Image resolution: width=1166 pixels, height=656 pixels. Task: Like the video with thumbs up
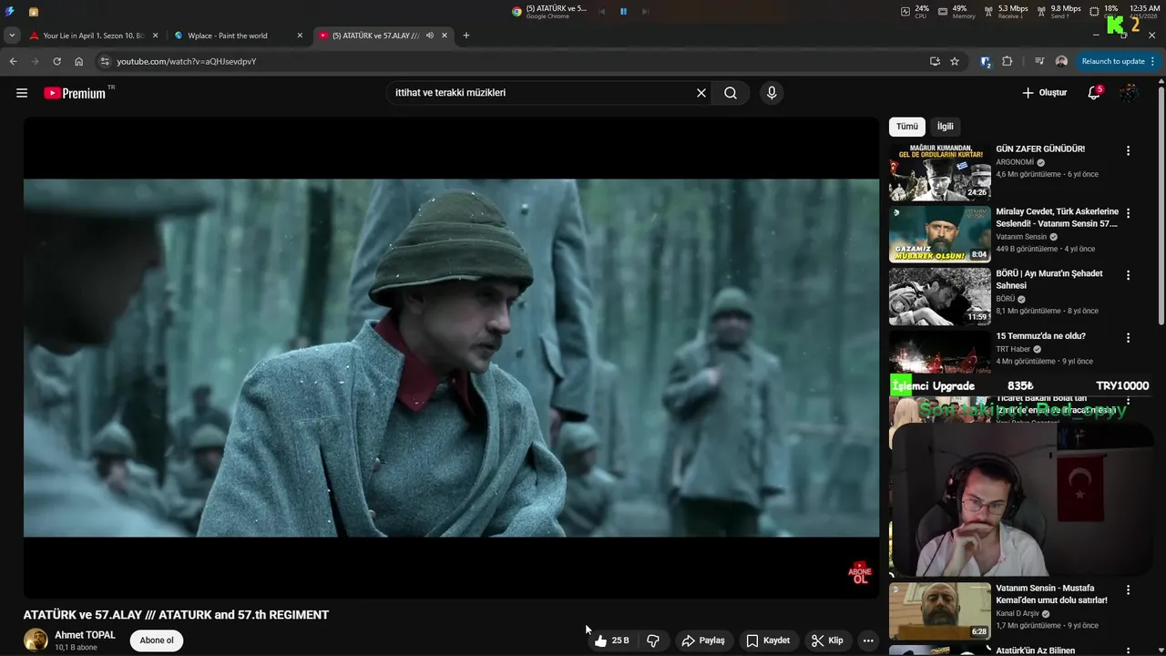tap(611, 641)
